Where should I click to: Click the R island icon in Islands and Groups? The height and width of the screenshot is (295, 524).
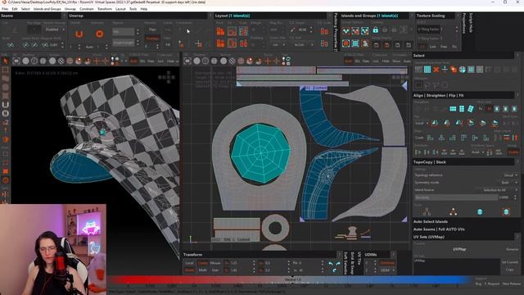346,43
